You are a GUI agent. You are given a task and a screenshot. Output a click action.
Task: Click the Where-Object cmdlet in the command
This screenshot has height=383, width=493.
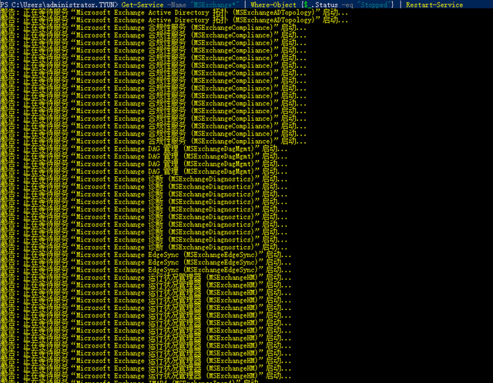coord(273,5)
